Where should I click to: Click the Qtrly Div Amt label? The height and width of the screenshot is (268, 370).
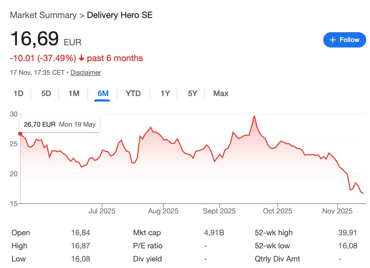[277, 259]
